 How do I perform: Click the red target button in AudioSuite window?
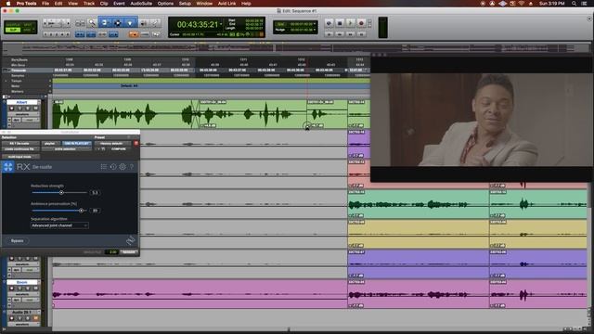coord(136,143)
